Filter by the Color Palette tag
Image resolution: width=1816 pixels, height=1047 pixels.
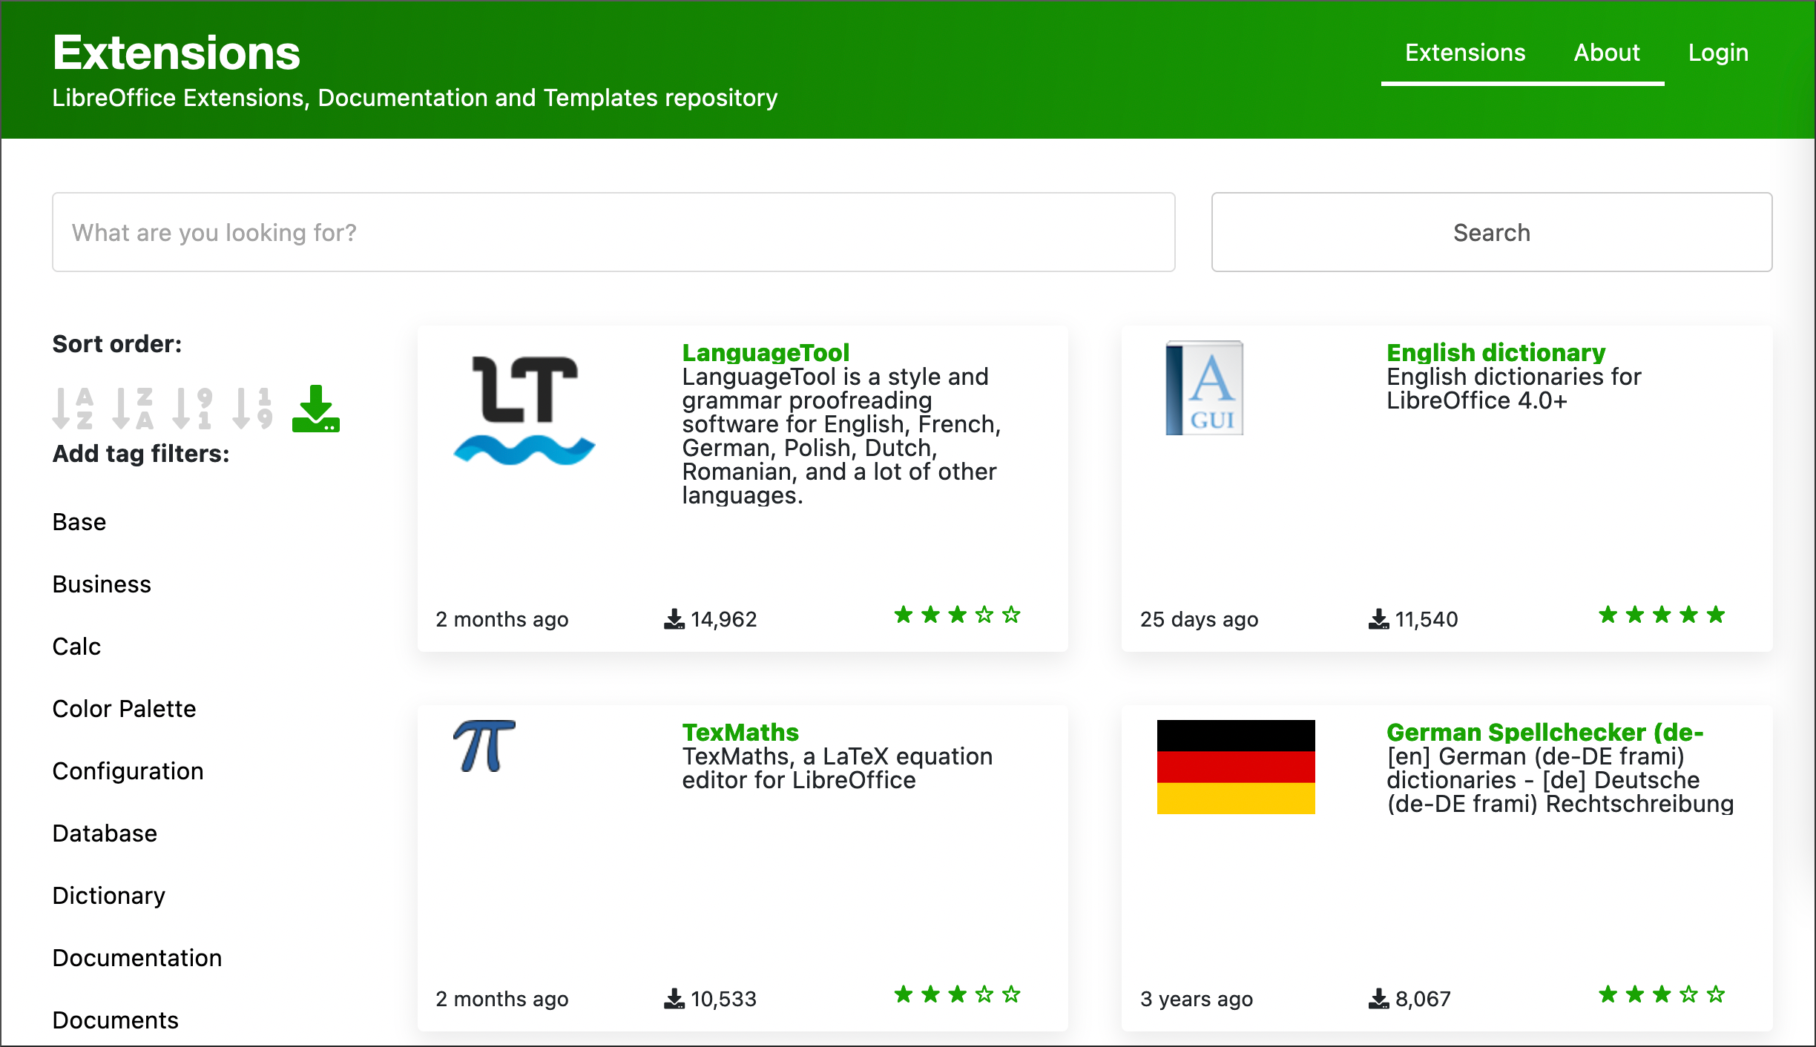tap(124, 709)
